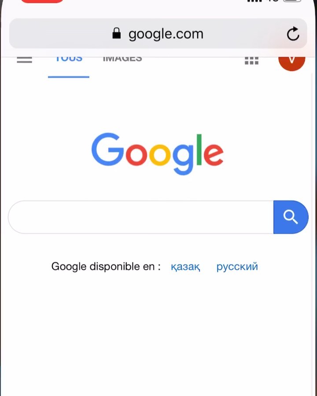
Task: Open the русский language link
Action: (237, 267)
